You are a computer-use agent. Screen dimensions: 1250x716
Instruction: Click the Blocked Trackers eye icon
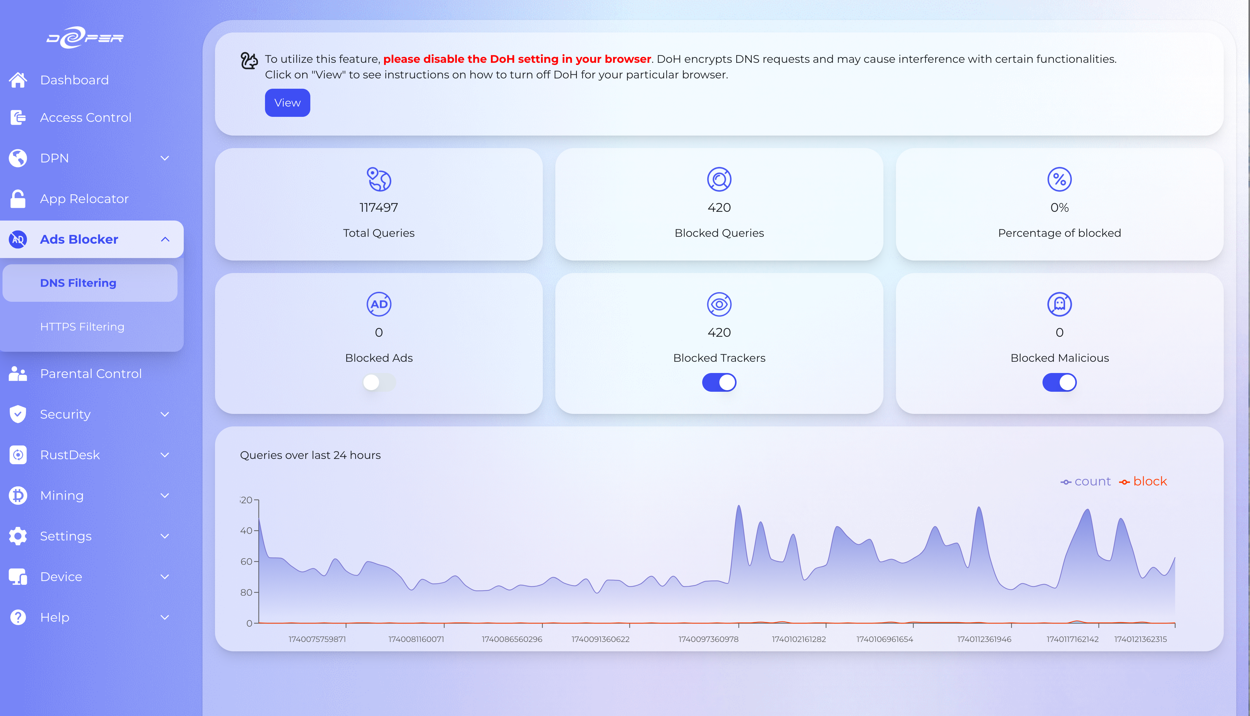click(x=719, y=304)
